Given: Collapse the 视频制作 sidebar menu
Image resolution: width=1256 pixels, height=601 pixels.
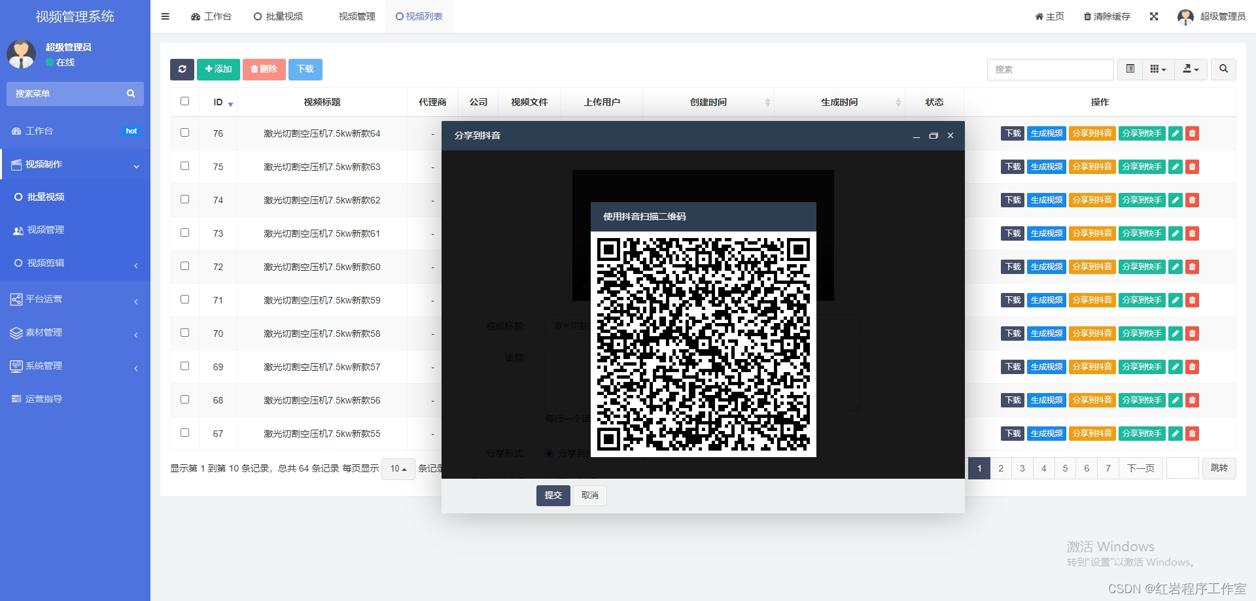Looking at the screenshot, I should point(75,165).
